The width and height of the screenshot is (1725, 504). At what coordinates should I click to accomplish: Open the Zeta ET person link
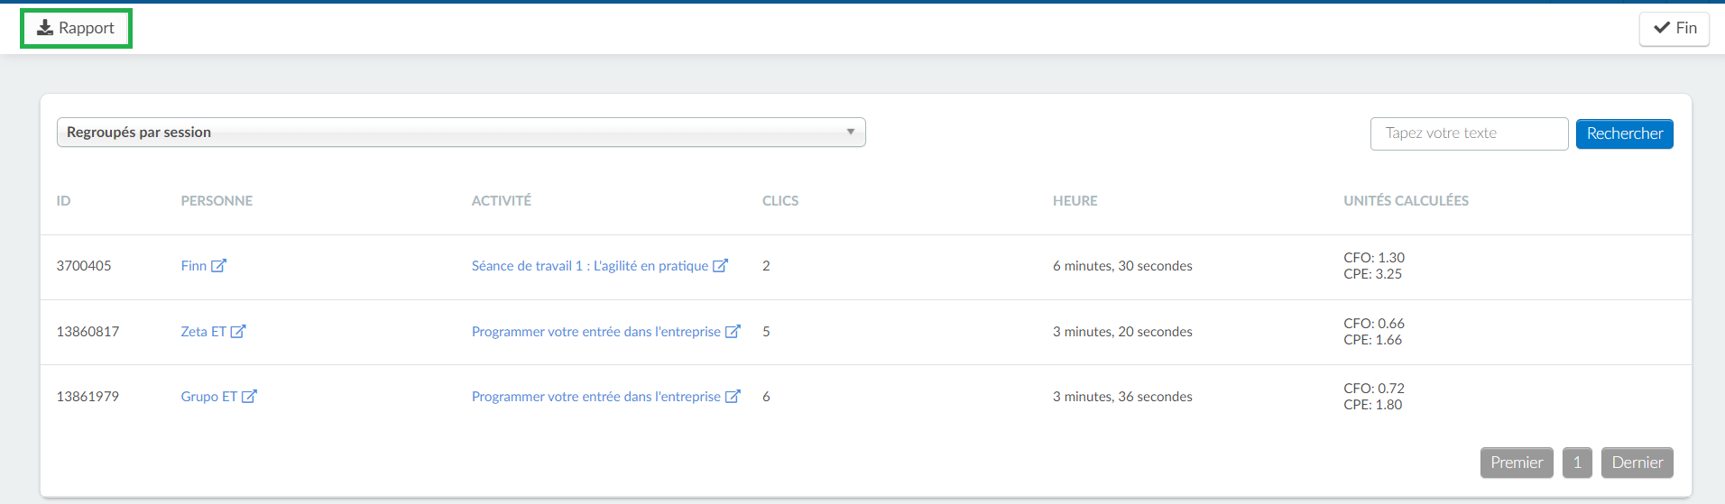pos(204,331)
